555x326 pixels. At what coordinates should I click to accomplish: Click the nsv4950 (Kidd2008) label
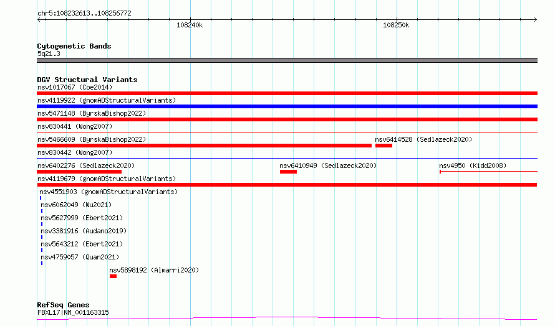473,165
